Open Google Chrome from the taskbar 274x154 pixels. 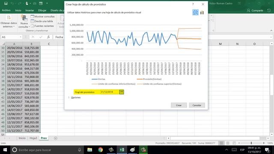(100, 150)
